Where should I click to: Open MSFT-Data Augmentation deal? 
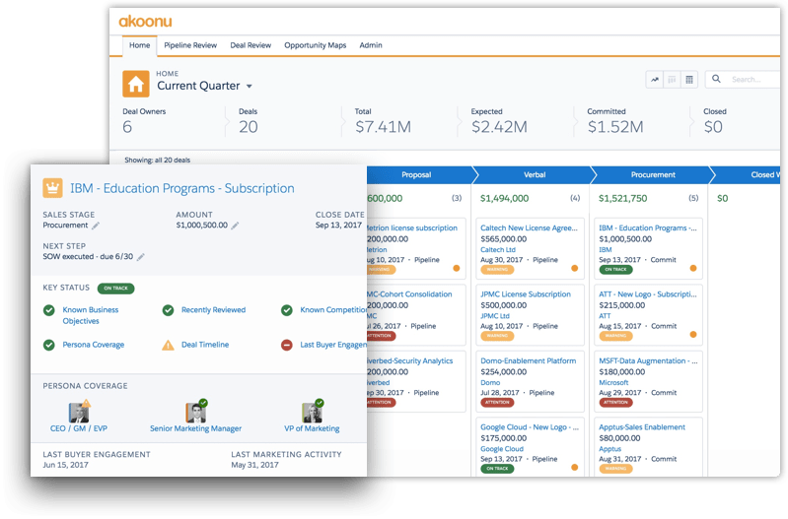pos(648,360)
